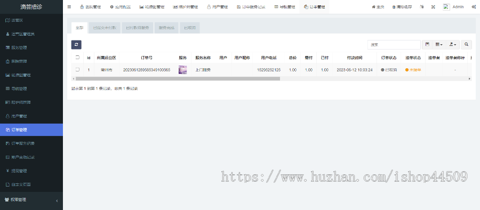The image size is (480, 210).
Task: Switch to the 订单服务记录 top tab
Action: coord(251,7)
